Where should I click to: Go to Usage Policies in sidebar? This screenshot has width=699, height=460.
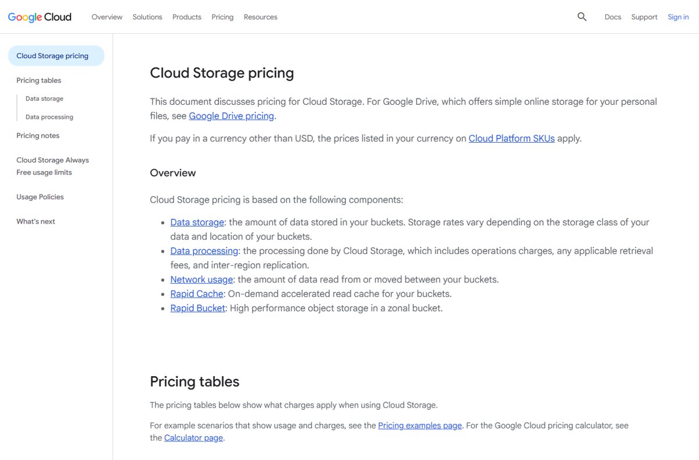[x=40, y=197]
